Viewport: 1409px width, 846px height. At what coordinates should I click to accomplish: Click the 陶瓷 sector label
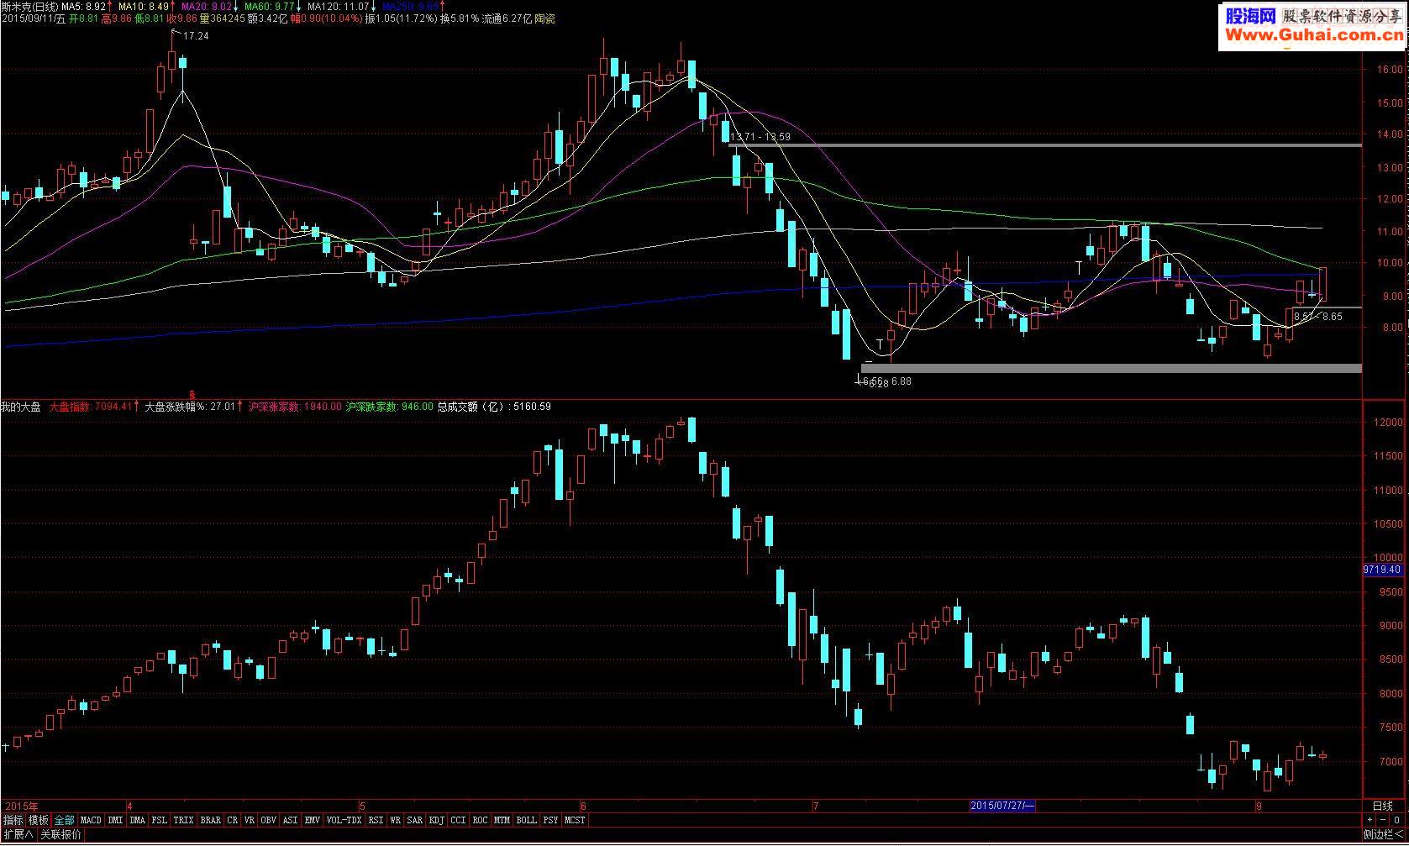point(544,18)
